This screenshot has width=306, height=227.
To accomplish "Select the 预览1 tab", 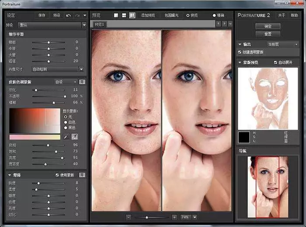I will coord(99,24).
